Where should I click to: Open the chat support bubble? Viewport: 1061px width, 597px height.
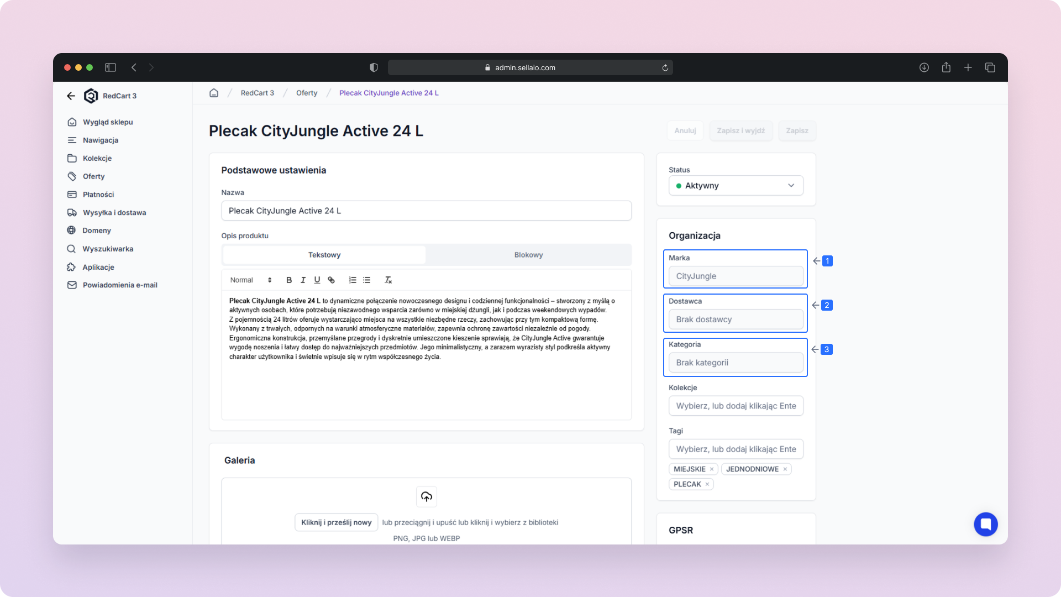pyautogui.click(x=985, y=524)
